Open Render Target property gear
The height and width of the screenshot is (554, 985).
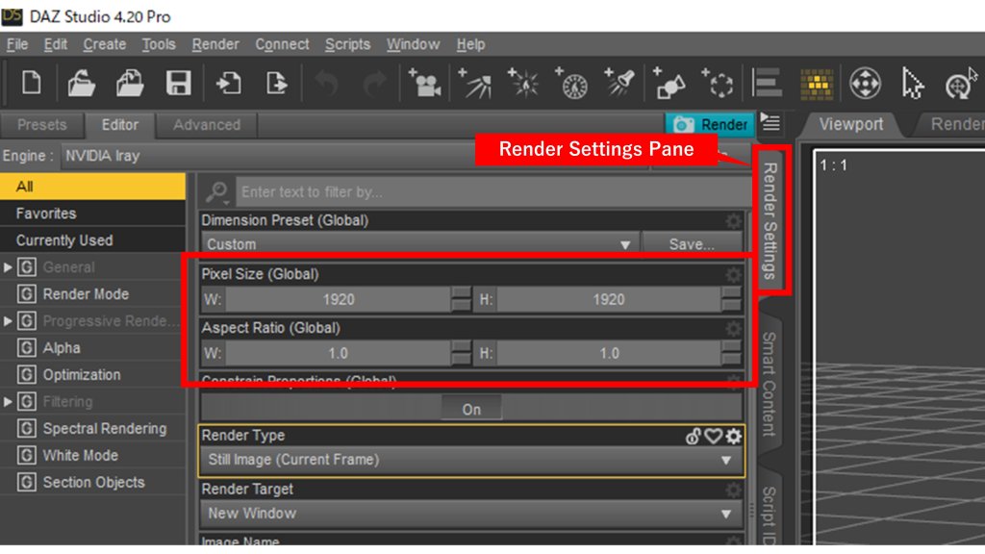coord(733,490)
